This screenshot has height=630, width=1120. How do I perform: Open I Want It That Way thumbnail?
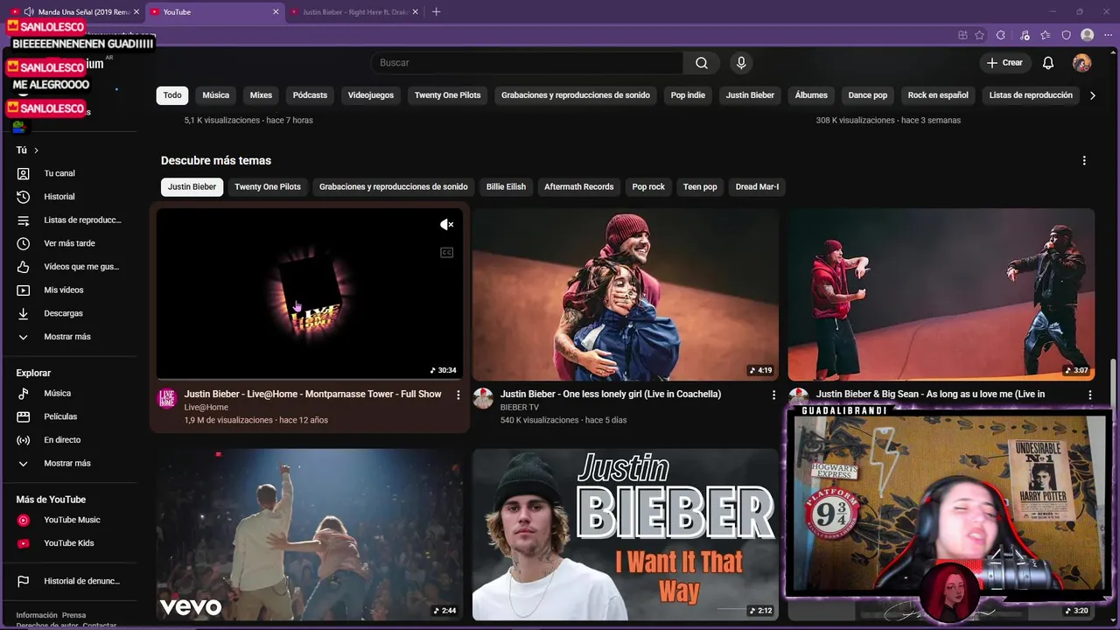point(626,535)
